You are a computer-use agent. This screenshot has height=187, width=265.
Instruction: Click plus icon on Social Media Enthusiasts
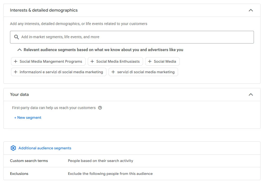(92, 61)
